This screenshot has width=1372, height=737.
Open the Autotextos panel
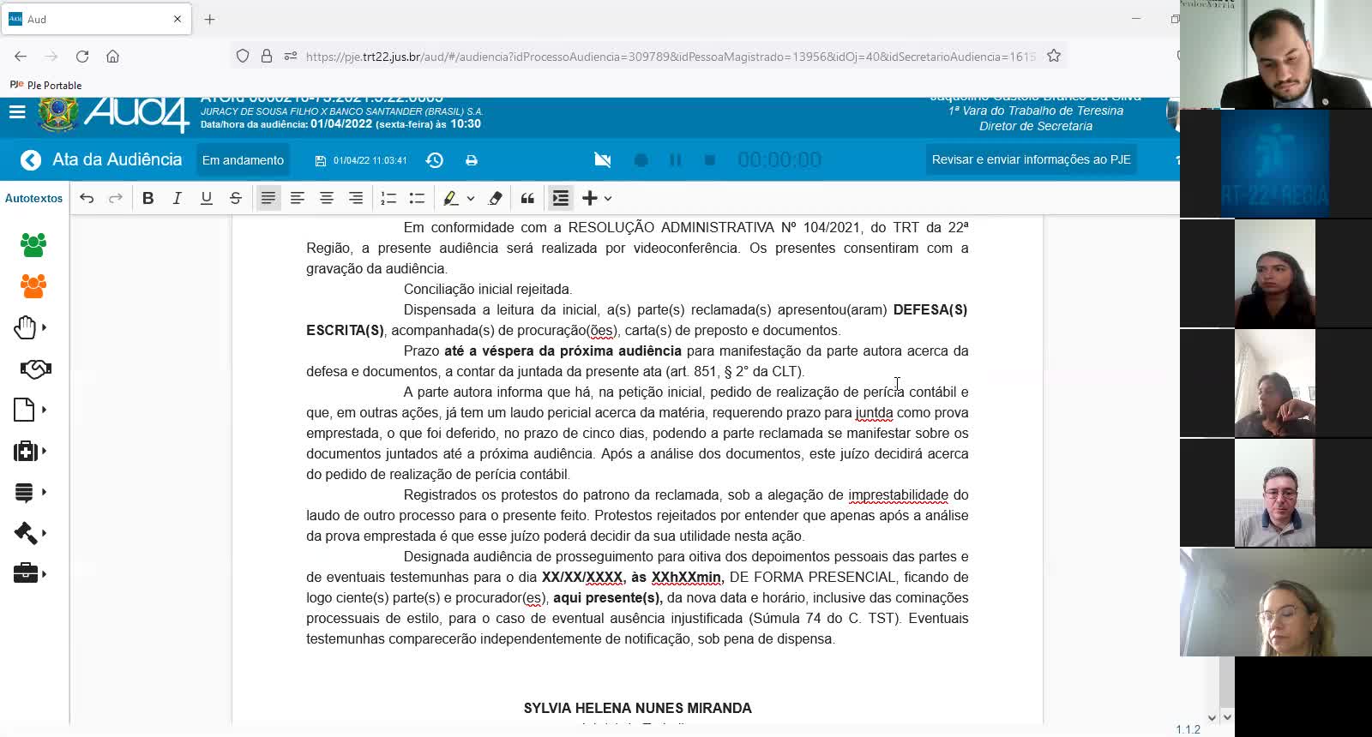tap(34, 198)
